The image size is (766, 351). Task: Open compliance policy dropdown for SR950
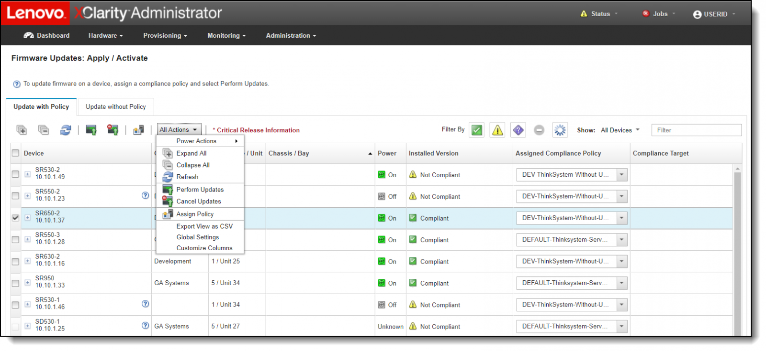[621, 283]
